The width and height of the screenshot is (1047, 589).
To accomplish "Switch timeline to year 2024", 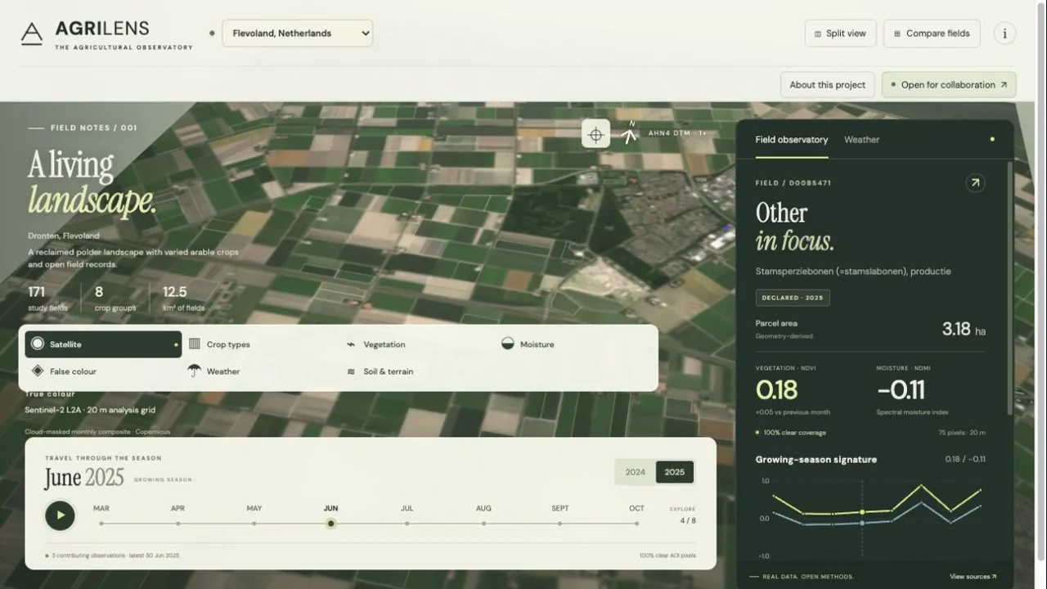I will click(635, 472).
